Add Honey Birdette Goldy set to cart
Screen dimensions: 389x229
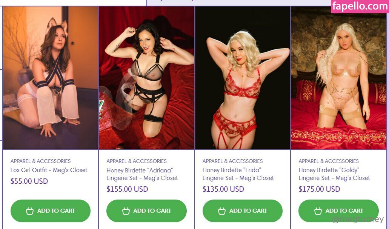click(338, 211)
